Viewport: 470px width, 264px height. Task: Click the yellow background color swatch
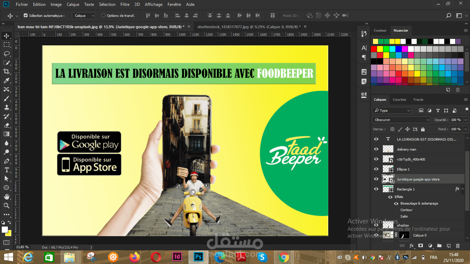[9, 234]
